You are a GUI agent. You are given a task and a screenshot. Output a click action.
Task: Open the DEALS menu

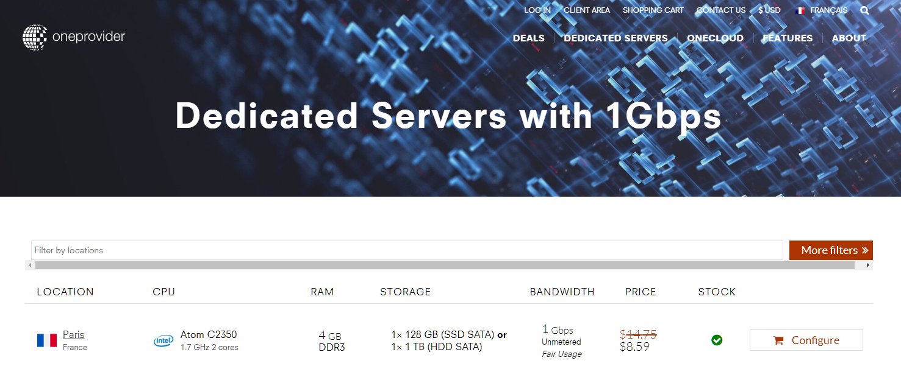[x=529, y=38]
